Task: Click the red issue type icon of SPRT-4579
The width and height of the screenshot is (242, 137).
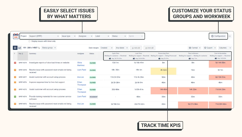Action: [15, 63]
